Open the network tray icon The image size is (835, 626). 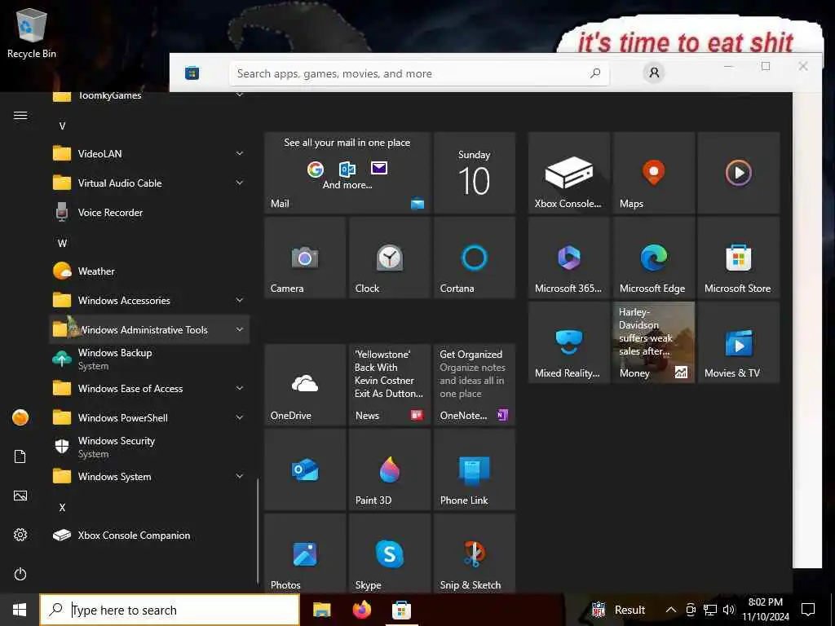710,610
